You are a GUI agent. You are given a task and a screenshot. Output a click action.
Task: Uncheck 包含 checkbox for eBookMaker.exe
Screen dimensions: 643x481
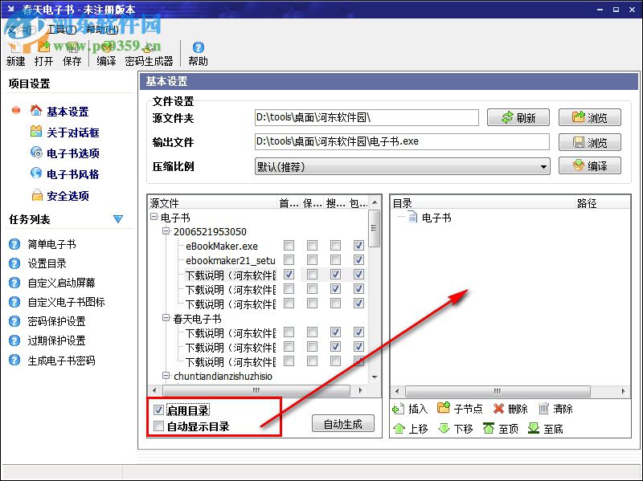(358, 246)
